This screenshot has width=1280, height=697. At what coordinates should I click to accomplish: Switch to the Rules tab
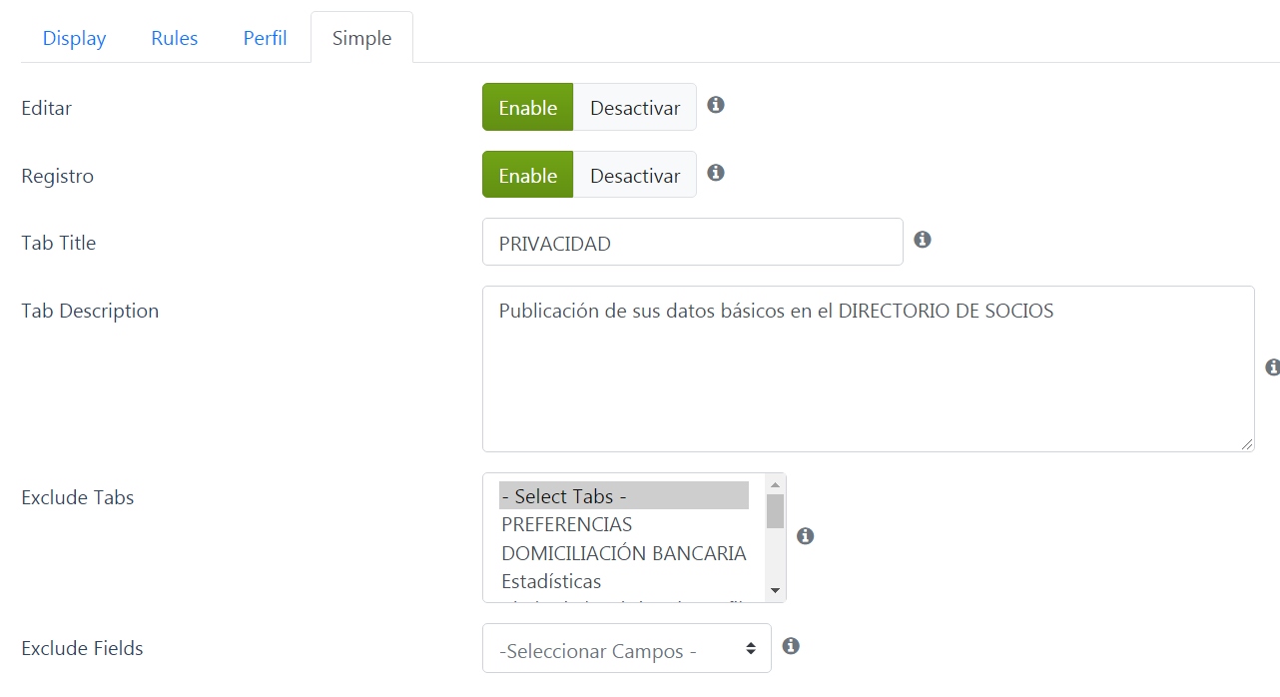(175, 38)
